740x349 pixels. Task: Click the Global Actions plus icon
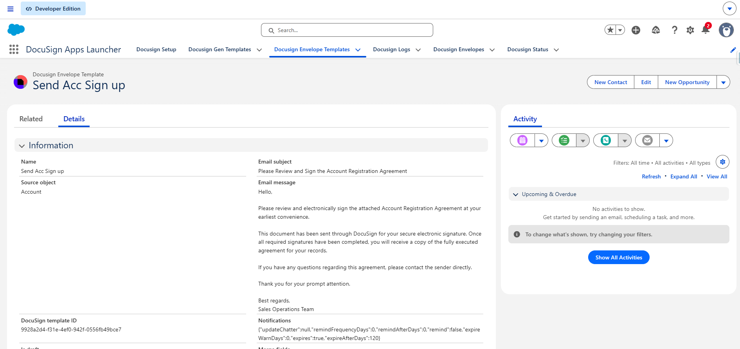click(636, 30)
